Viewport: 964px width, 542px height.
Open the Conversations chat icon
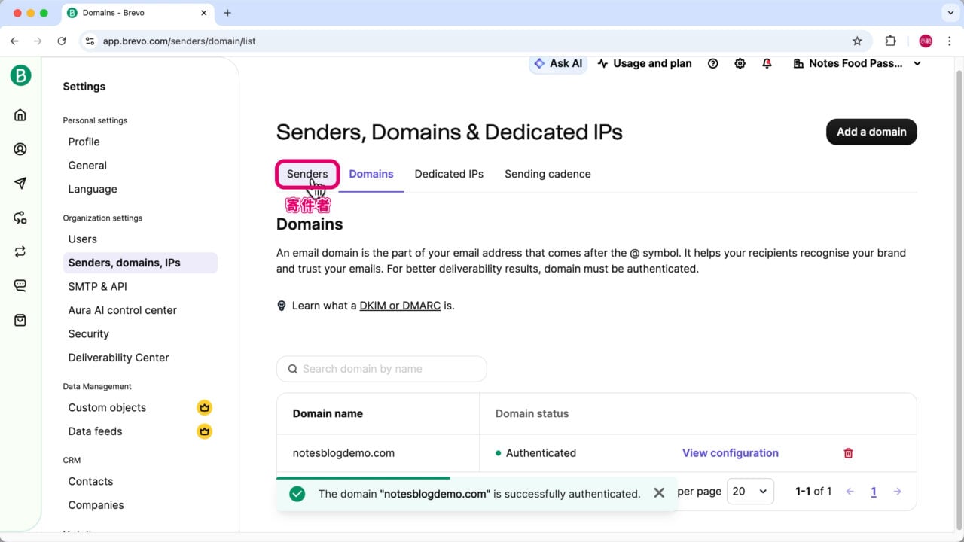pos(20,286)
